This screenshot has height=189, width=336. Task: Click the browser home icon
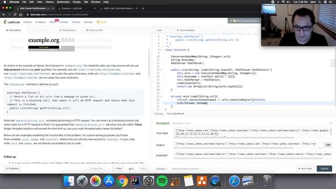click(20, 15)
